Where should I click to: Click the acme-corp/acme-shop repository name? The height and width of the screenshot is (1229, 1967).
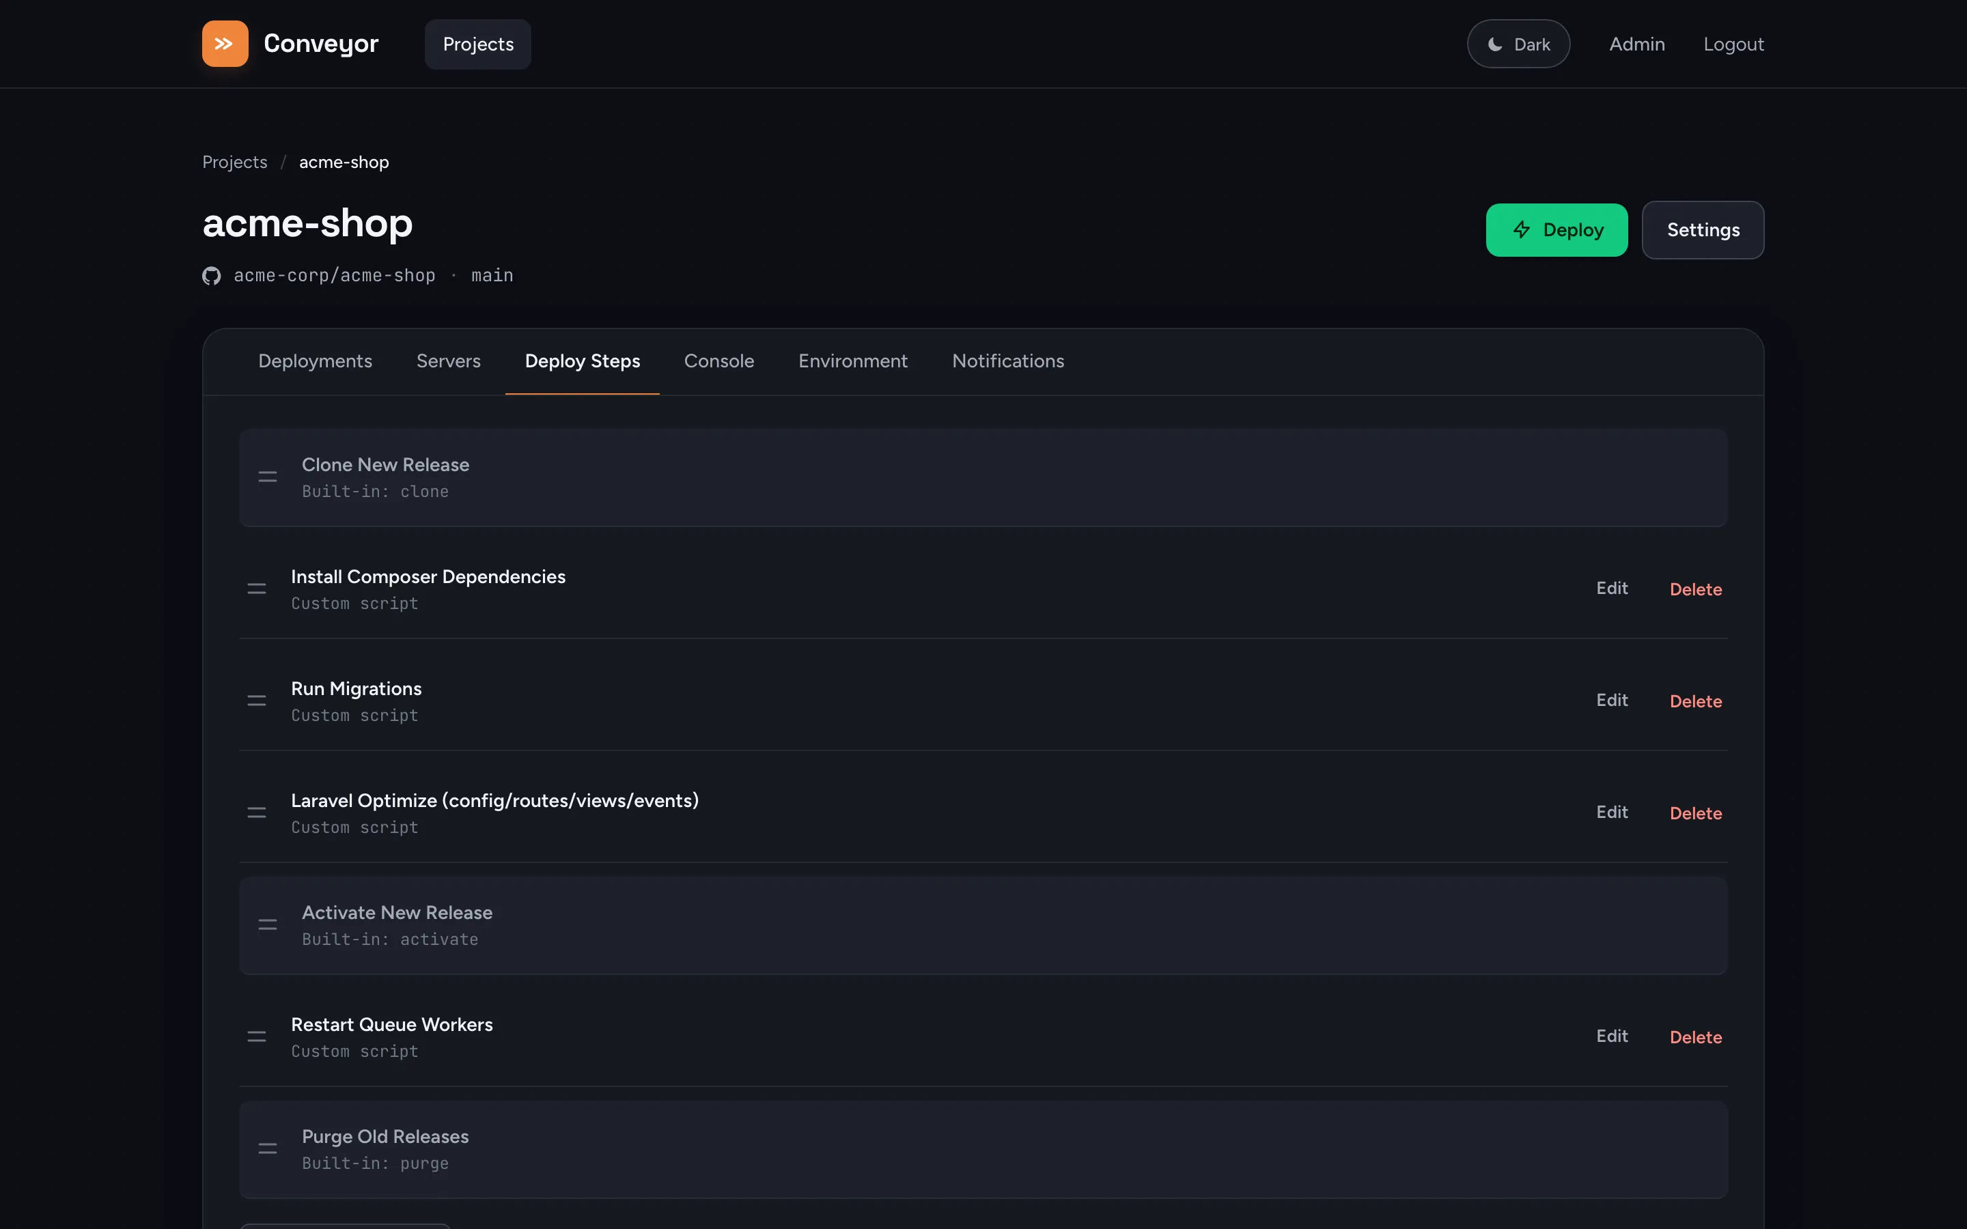pyautogui.click(x=334, y=277)
